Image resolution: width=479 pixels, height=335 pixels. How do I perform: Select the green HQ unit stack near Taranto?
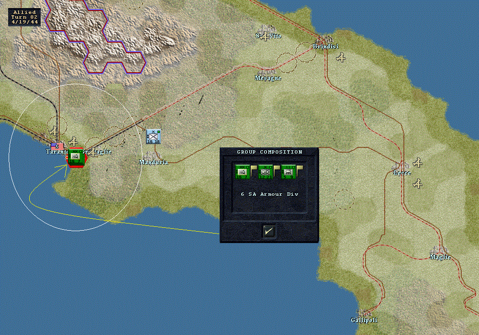76,156
